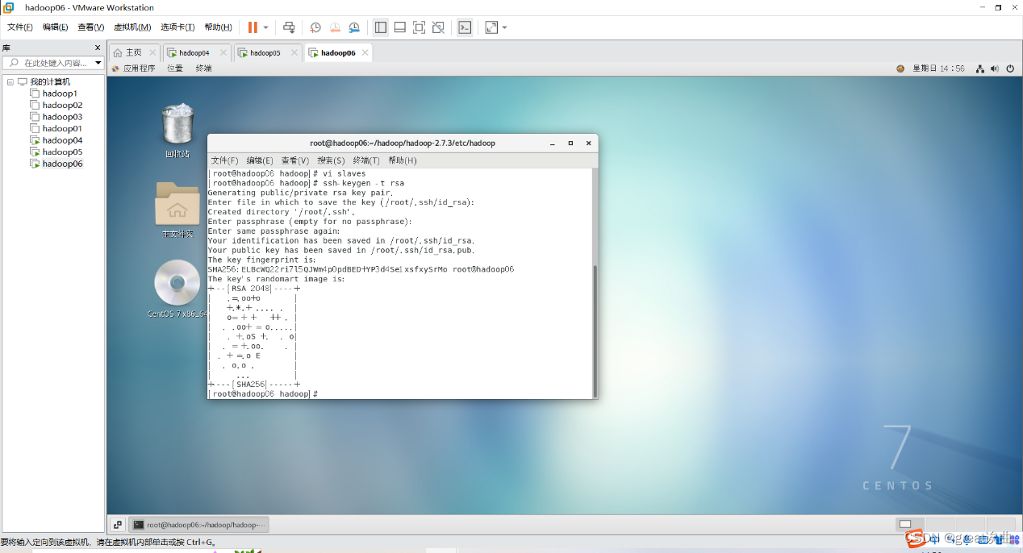Close the library panel with the X
1023x553 pixels.
pos(98,48)
